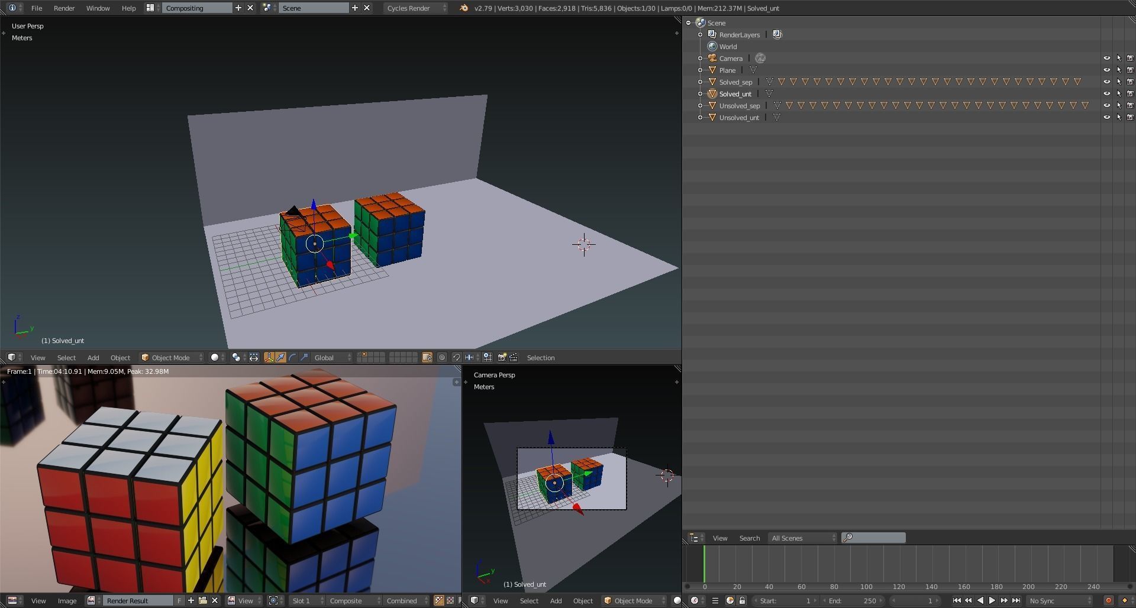Open the Window menu
Viewport: 1136px width, 608px height.
[x=98, y=8]
